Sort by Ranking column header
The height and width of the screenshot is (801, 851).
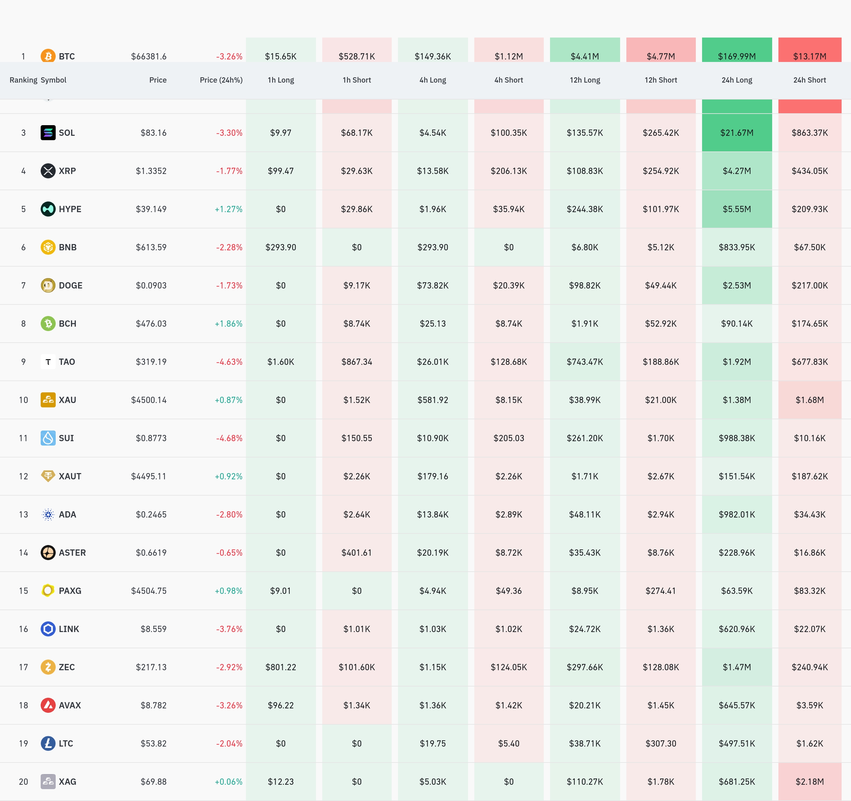click(x=23, y=80)
